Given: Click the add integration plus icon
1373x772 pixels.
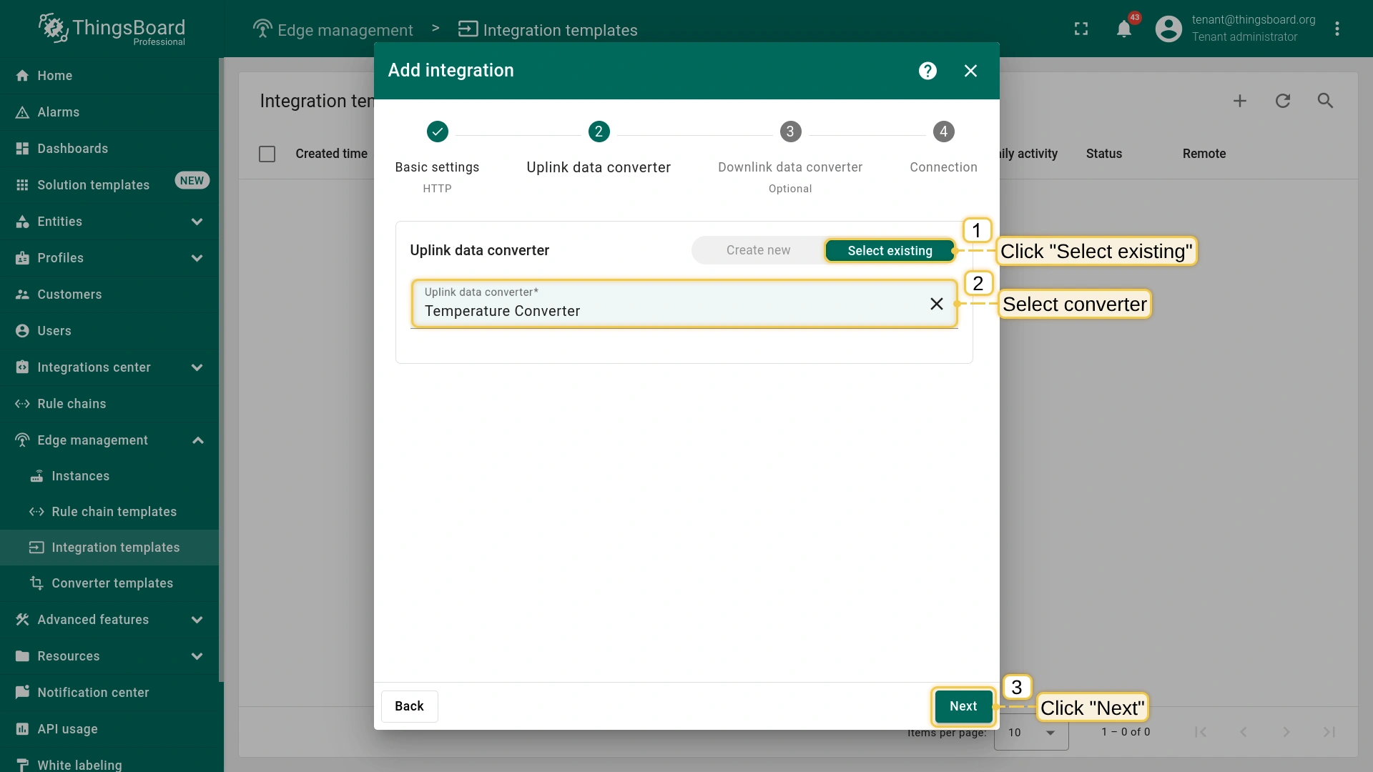Looking at the screenshot, I should coord(1240,101).
